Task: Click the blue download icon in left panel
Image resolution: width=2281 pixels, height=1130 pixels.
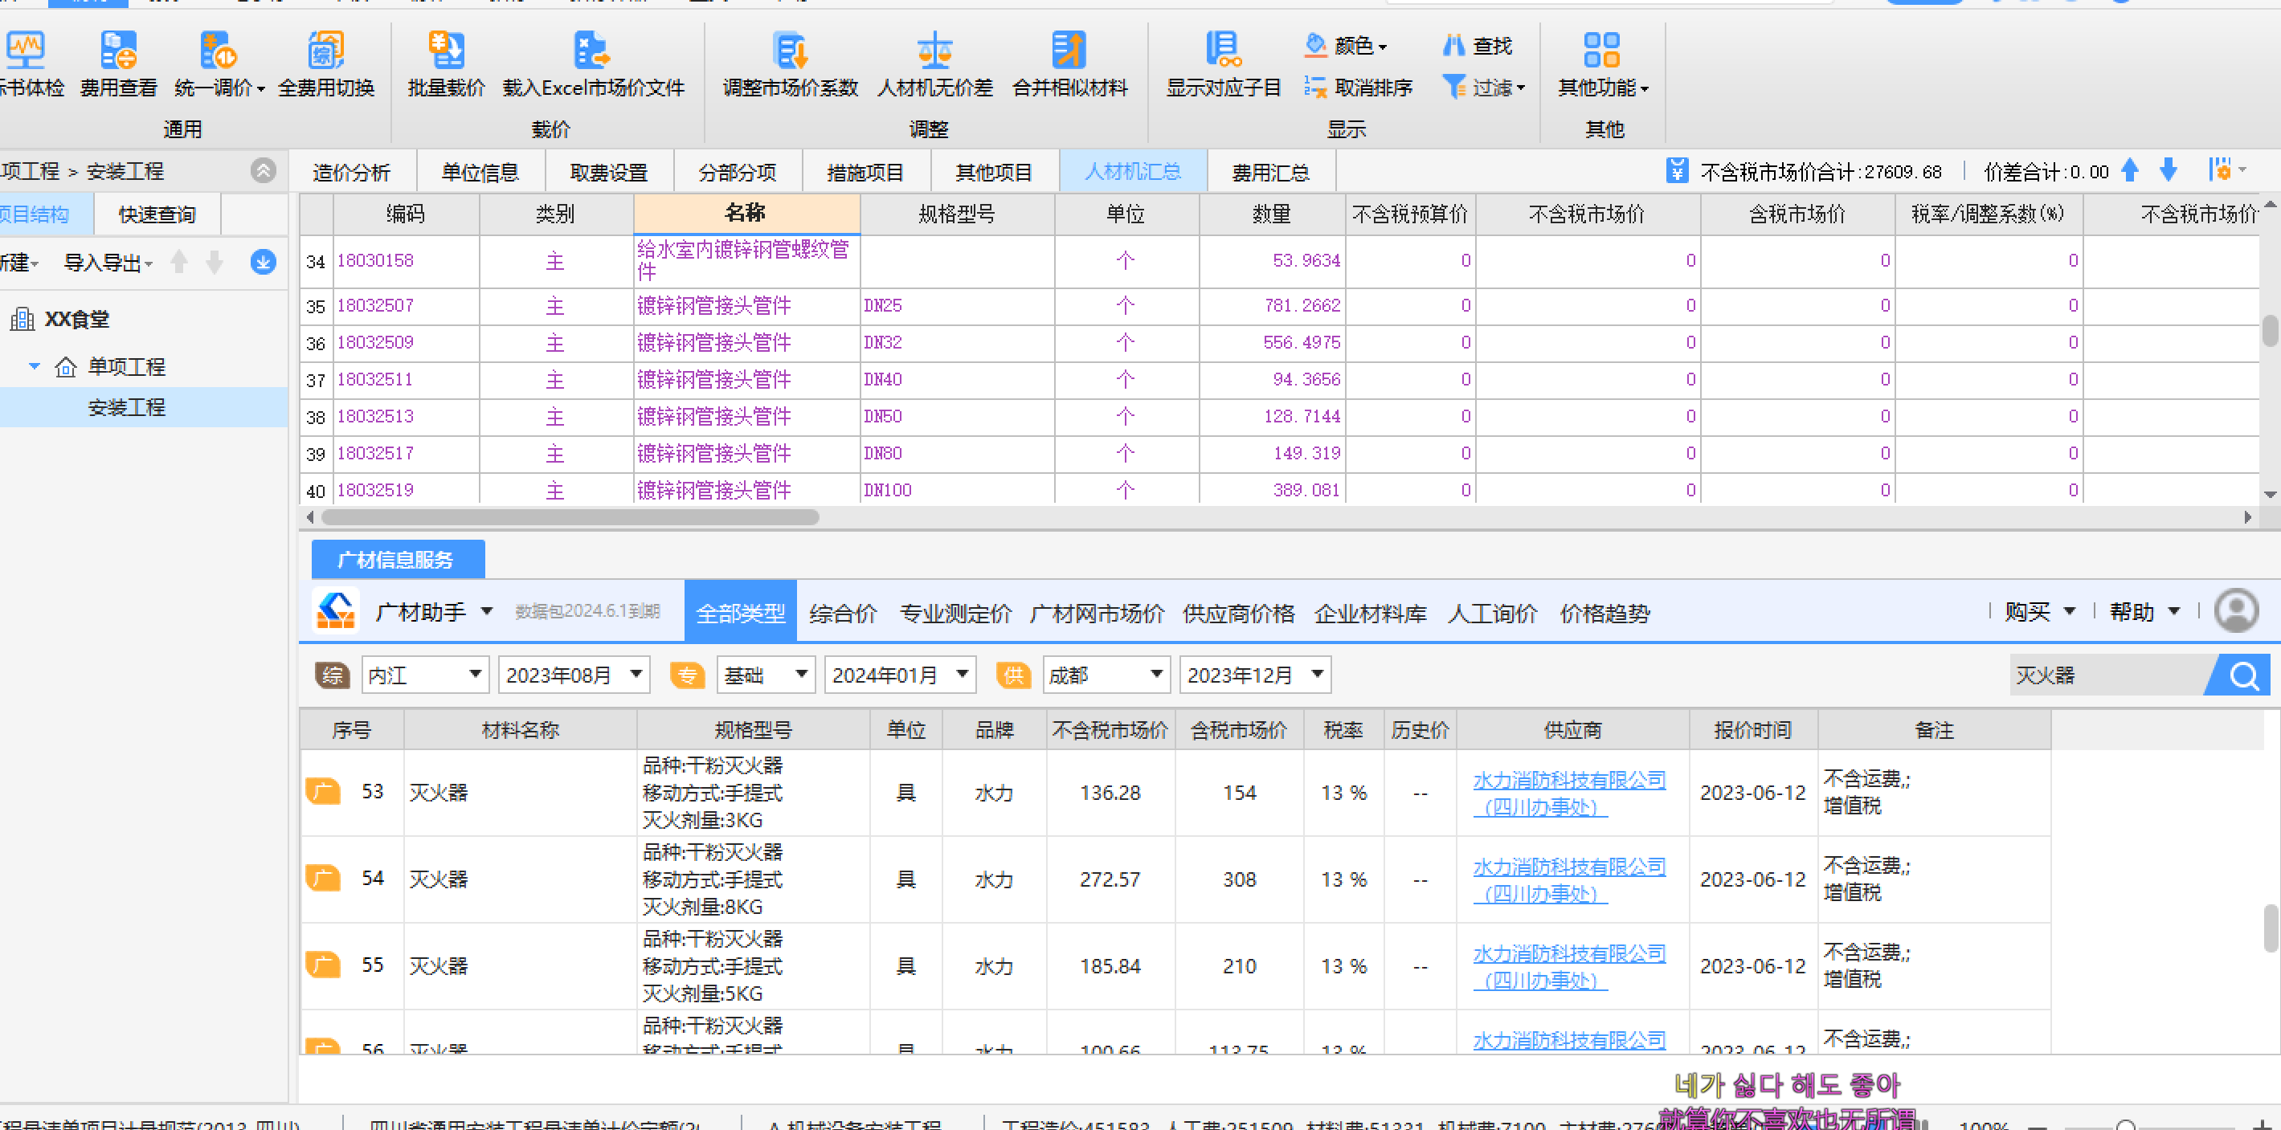Action: pyautogui.click(x=263, y=262)
